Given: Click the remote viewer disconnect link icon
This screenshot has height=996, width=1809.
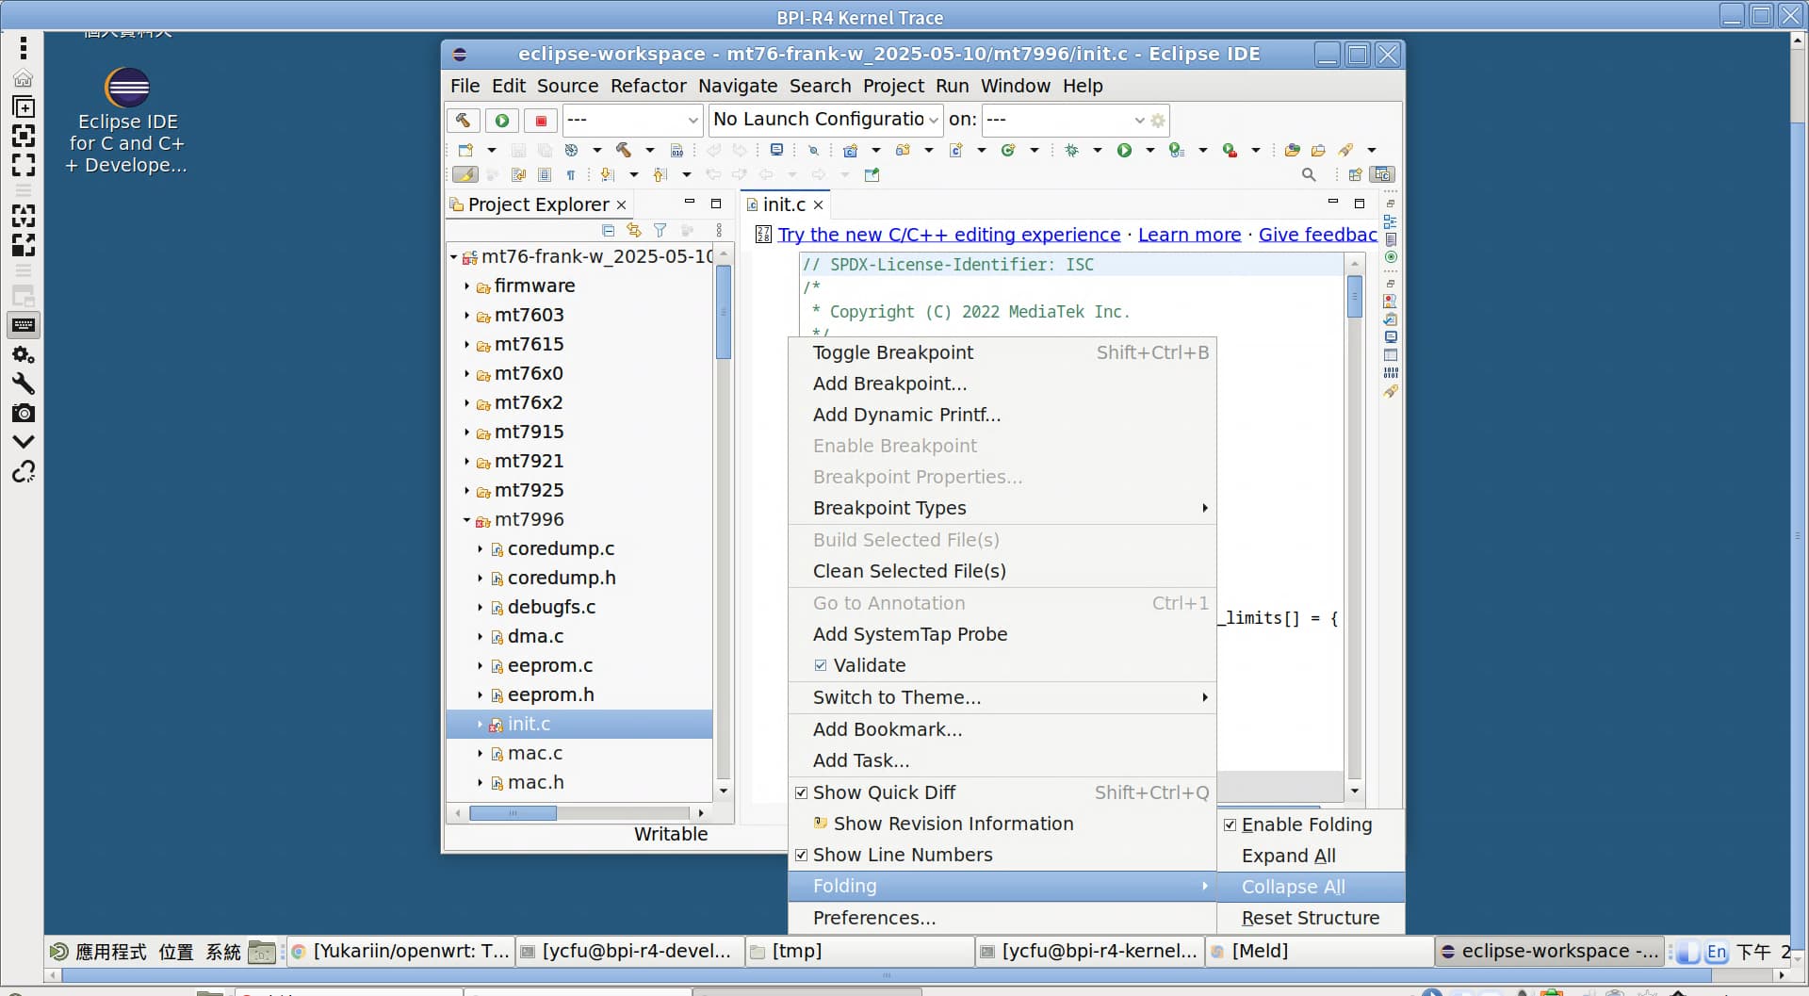Looking at the screenshot, I should 24,471.
